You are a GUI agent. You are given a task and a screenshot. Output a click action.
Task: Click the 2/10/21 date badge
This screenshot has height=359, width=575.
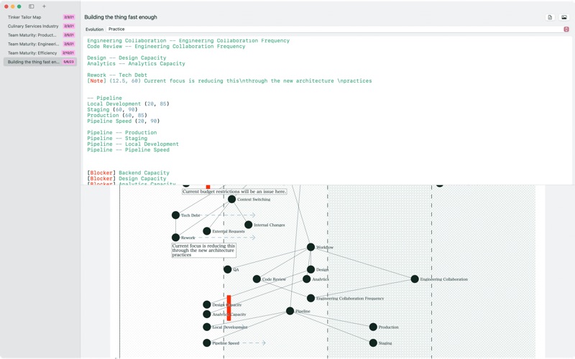68,53
